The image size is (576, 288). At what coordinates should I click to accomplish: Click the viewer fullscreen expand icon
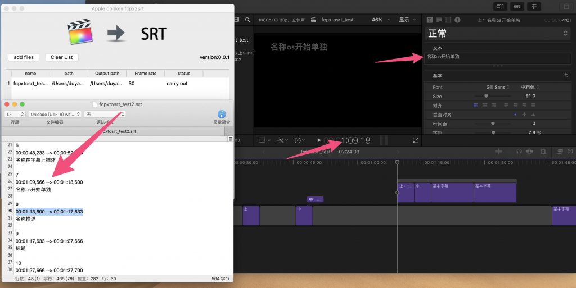[416, 140]
